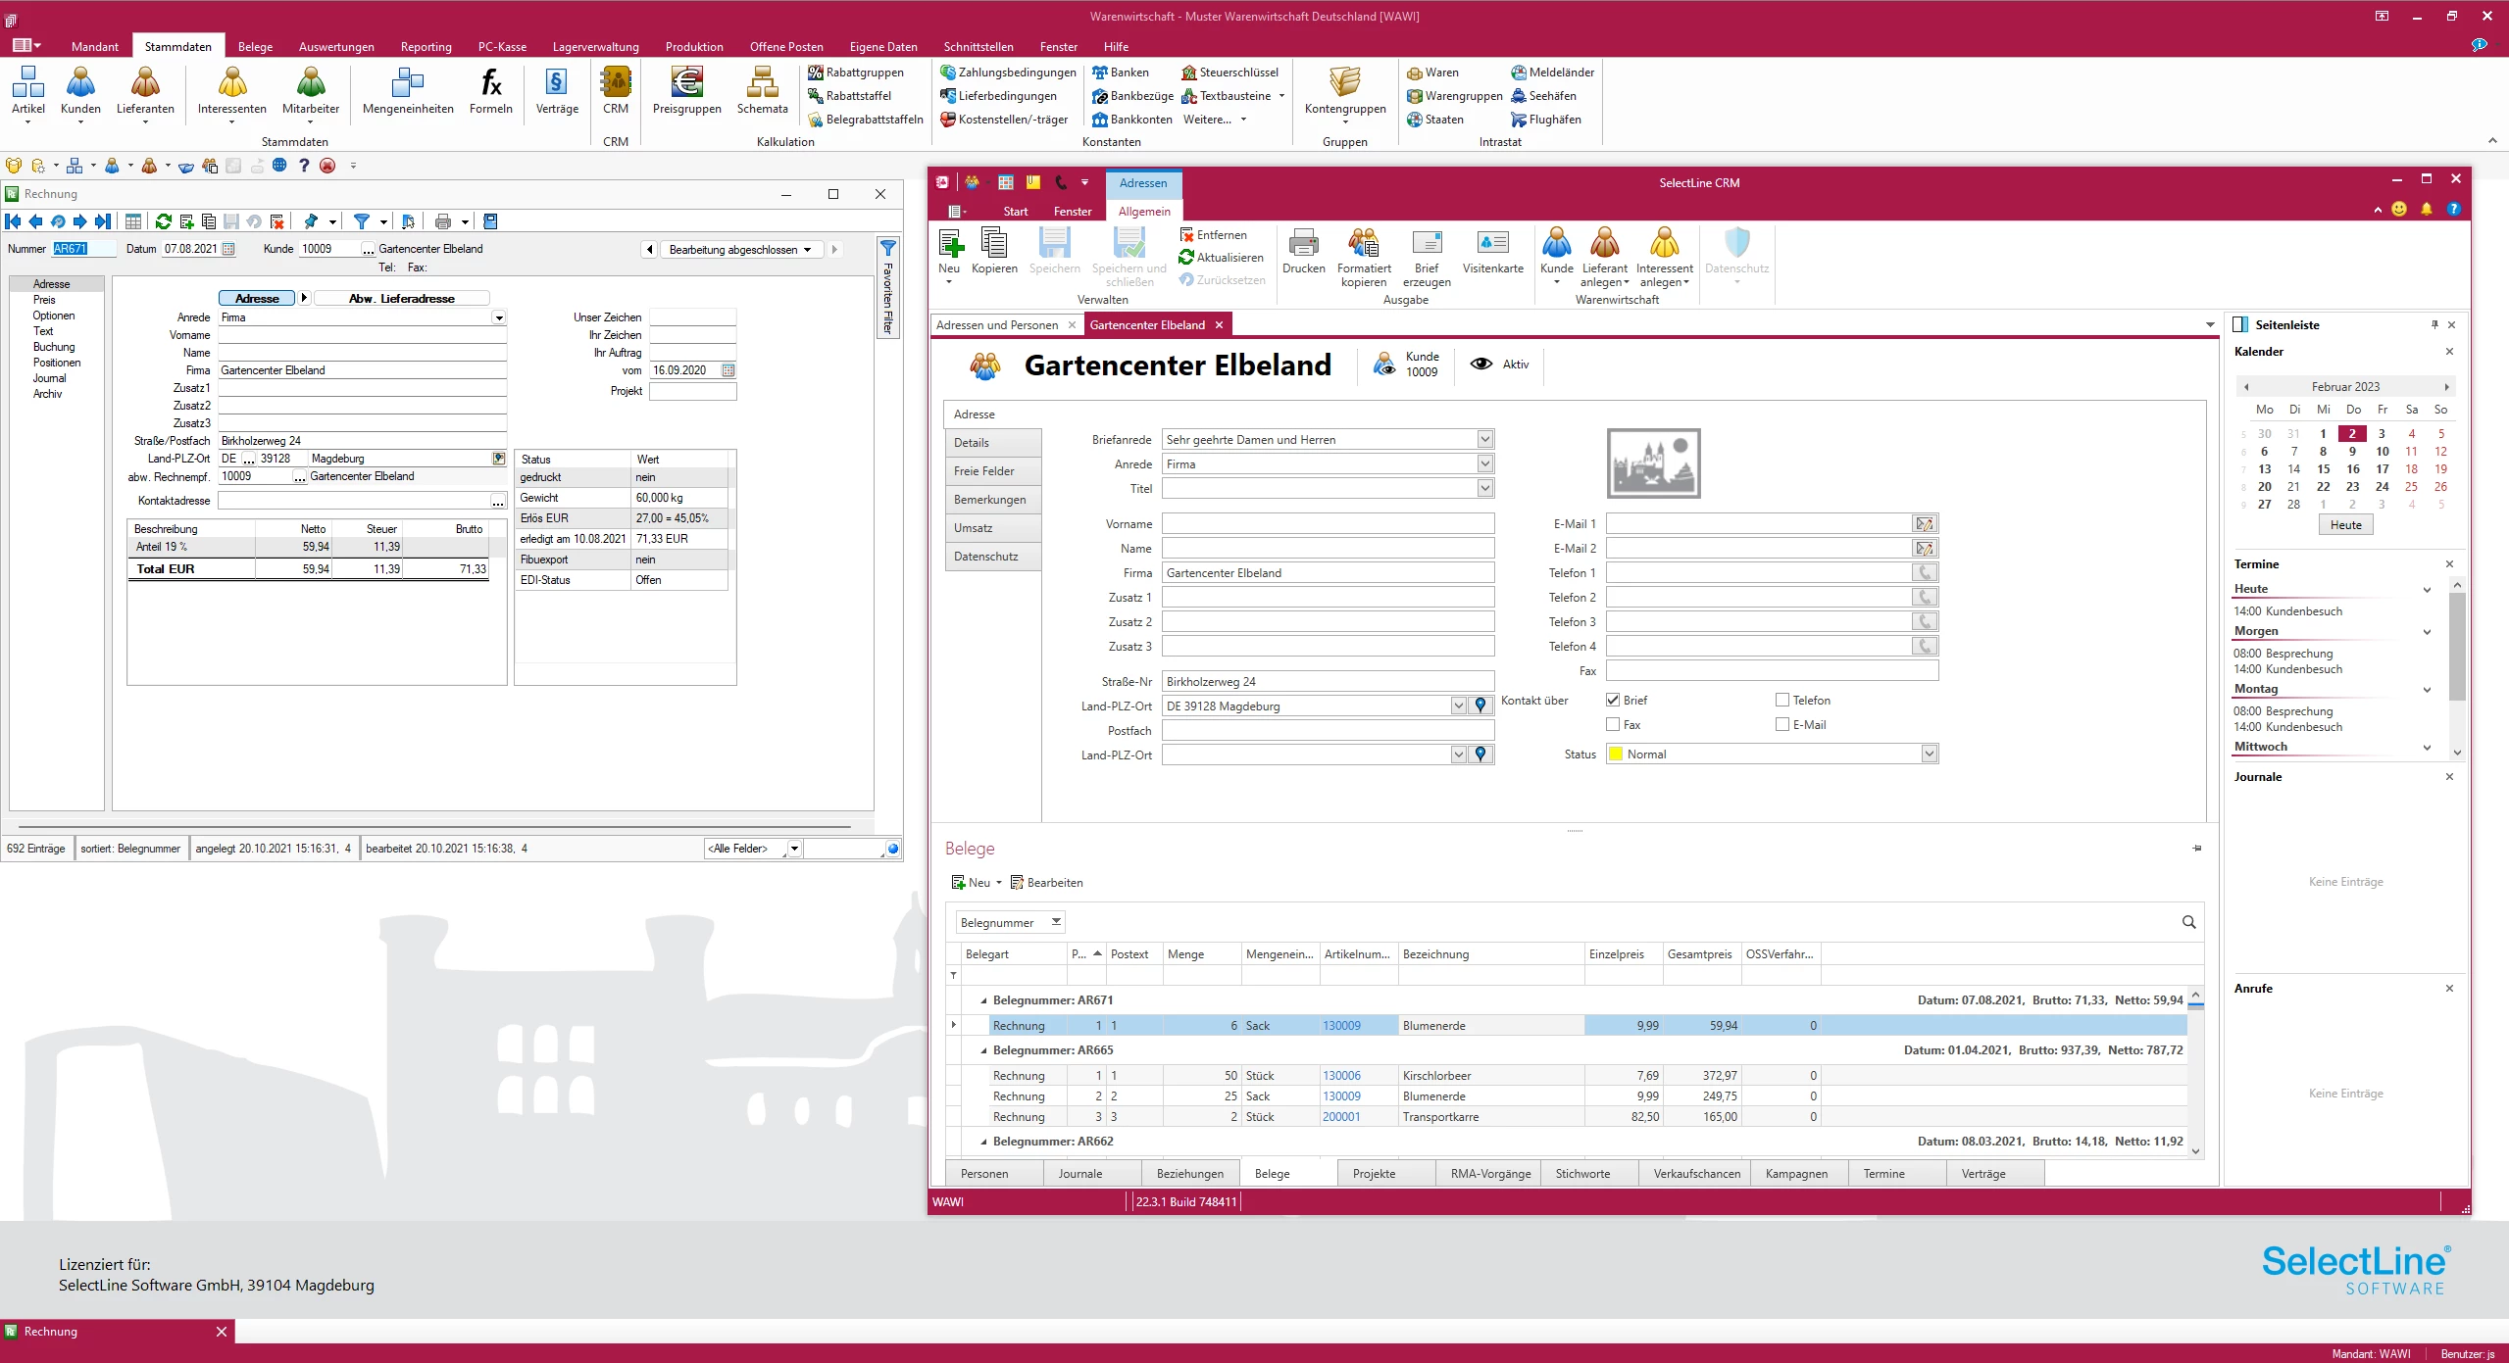Open the Status Normal dropdown
Image resolution: width=2509 pixels, height=1363 pixels.
coord(1929,754)
